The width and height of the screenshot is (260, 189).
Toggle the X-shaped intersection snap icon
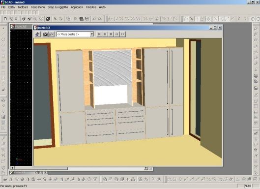coord(215,19)
